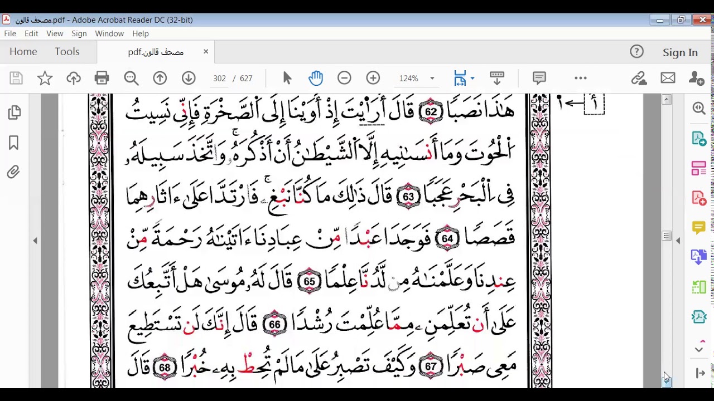
Task: Open the Help menu
Action: tap(141, 34)
